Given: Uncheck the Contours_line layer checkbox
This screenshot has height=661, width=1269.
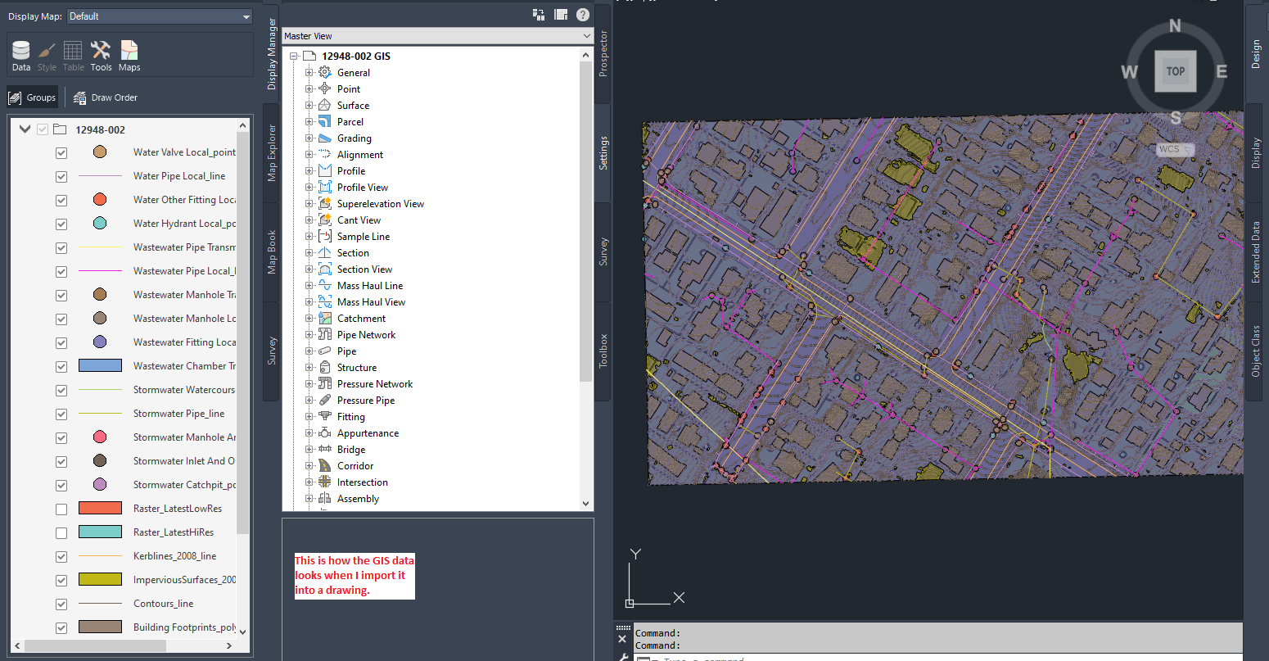Looking at the screenshot, I should click(x=61, y=604).
